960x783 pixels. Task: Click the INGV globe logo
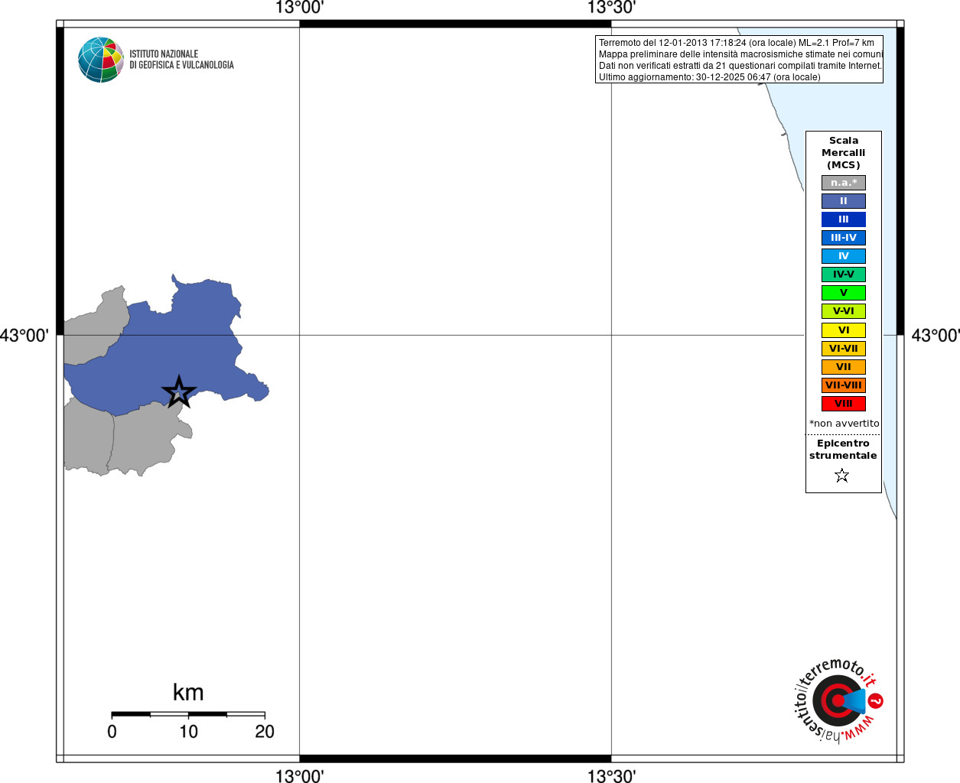point(101,60)
